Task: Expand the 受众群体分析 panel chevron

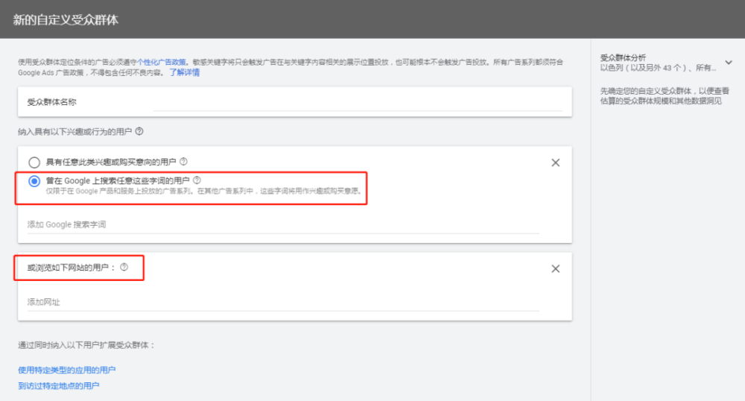Action: [x=729, y=63]
